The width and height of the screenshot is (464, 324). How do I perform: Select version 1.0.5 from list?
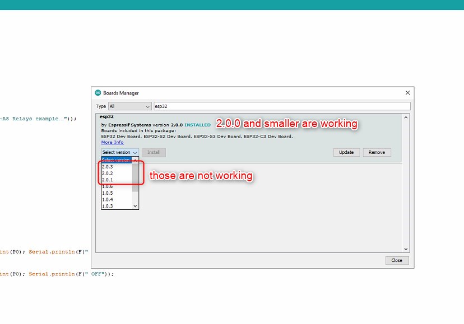tap(108, 193)
